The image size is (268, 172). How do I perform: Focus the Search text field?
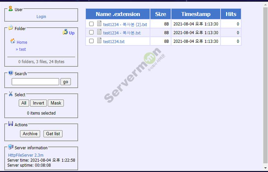coord(36,82)
